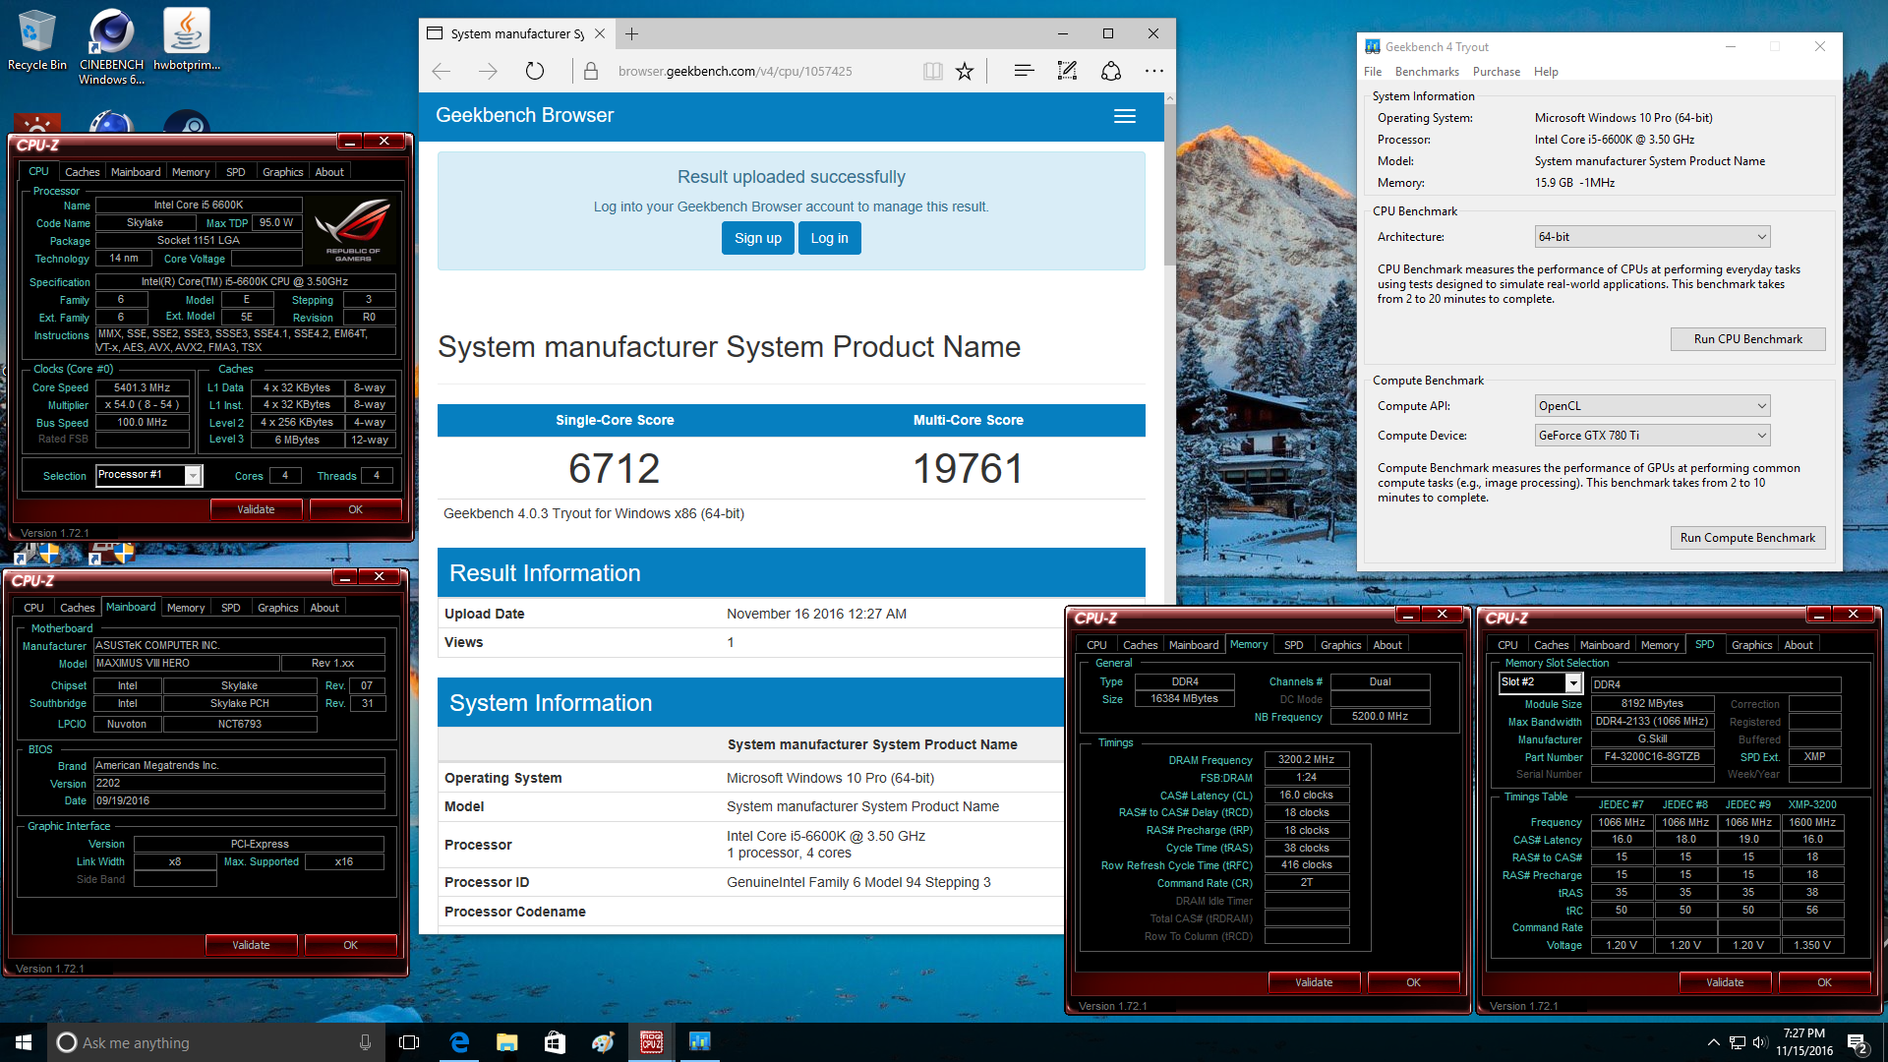Add page to favorites star
The height and width of the screenshot is (1062, 1888).
pos(965,71)
